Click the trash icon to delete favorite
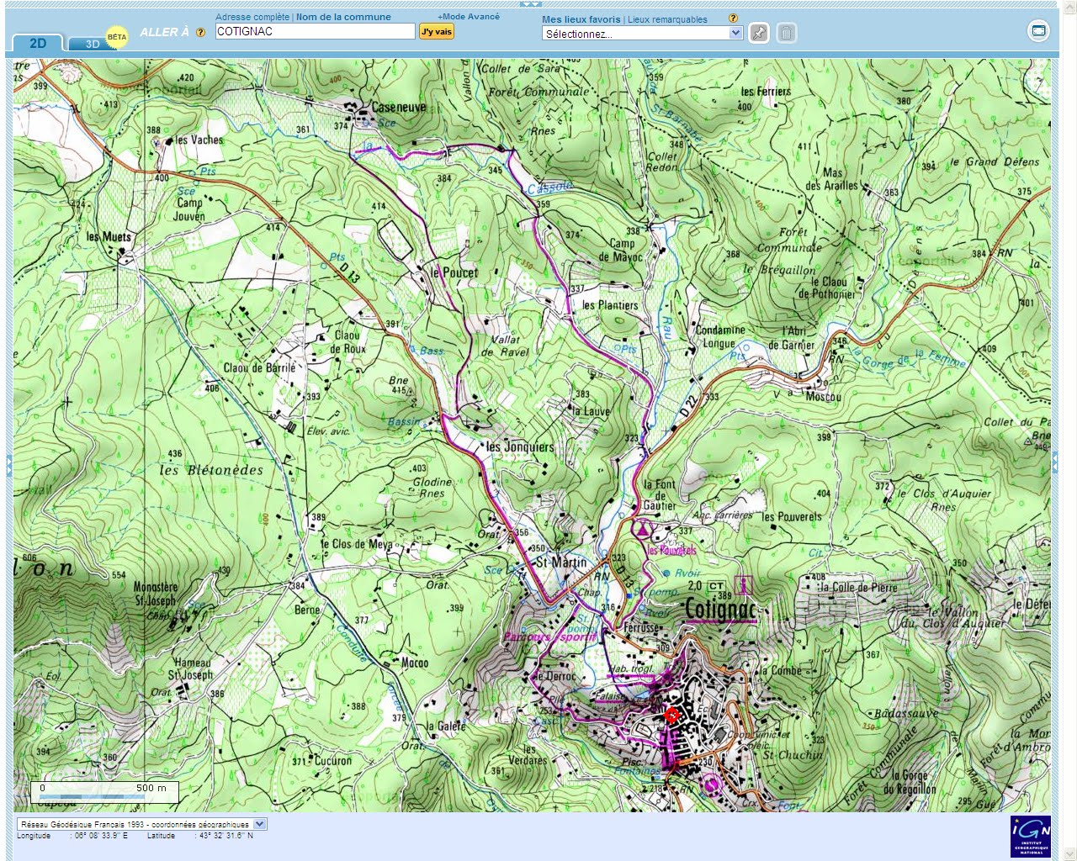This screenshot has height=861, width=1077. pyautogui.click(x=786, y=33)
